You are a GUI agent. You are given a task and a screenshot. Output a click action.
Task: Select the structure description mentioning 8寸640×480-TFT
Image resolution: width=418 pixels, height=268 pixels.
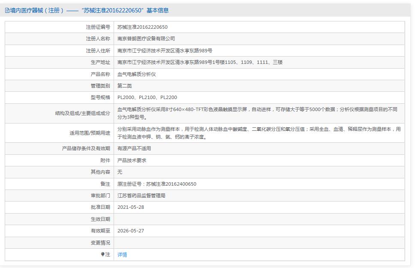tap(258, 113)
